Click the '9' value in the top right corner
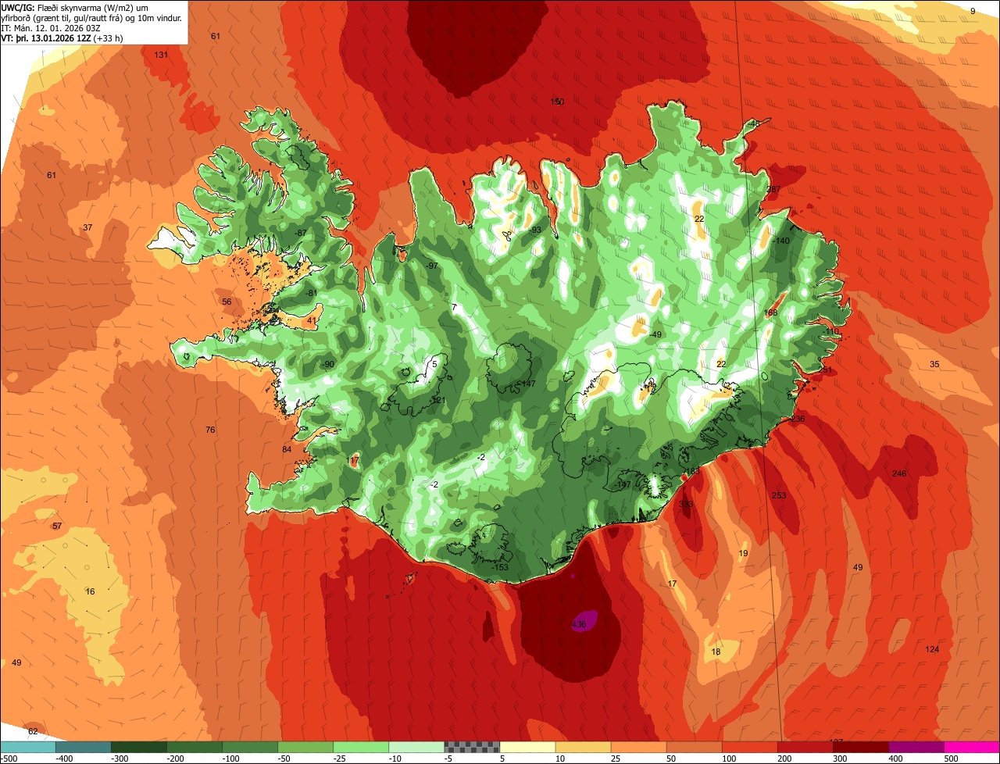This screenshot has height=764, width=1000. [x=973, y=11]
